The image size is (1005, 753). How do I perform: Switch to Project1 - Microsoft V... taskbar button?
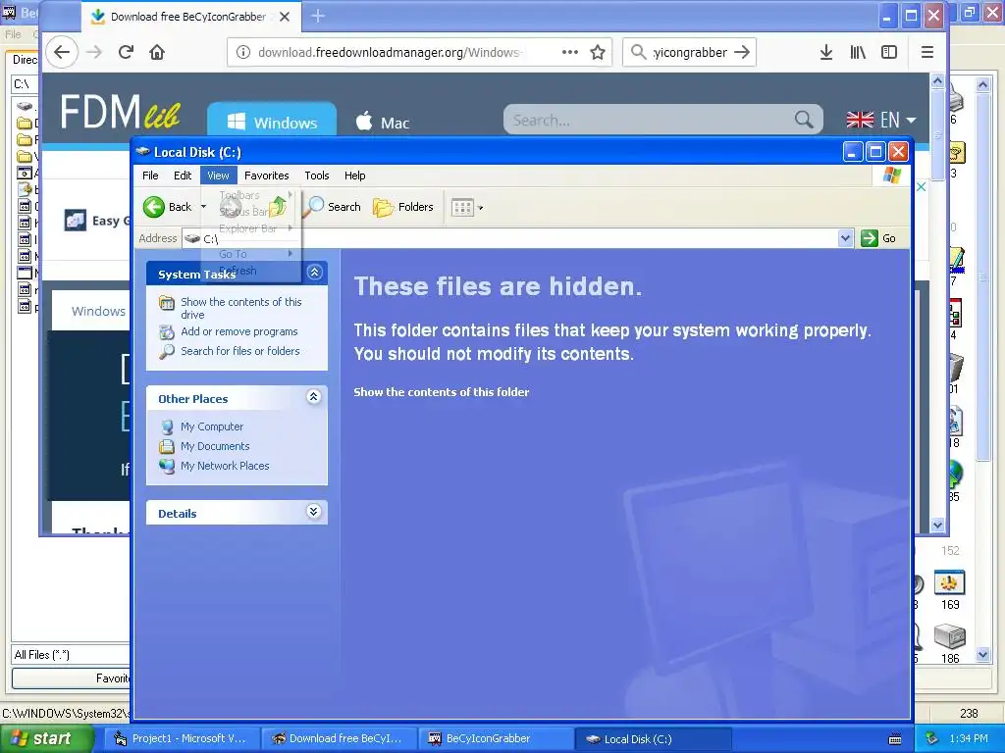point(182,738)
